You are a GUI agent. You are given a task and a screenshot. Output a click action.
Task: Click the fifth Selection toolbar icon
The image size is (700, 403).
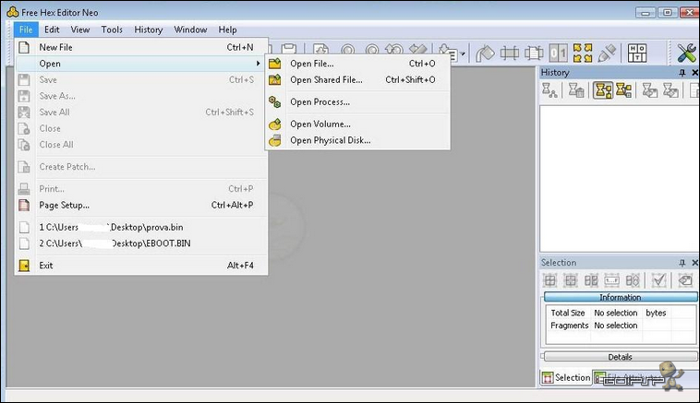(633, 280)
